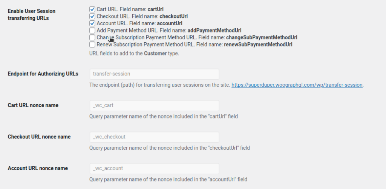
Task: Disable the Checkout URL checkbox
Action: coord(92,16)
